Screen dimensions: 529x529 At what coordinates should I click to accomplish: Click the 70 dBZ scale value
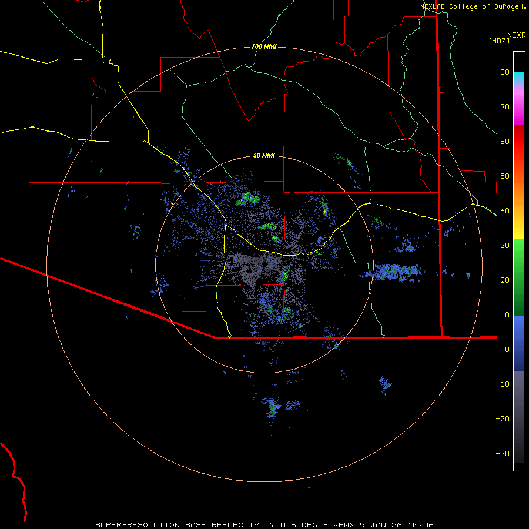pos(505,107)
